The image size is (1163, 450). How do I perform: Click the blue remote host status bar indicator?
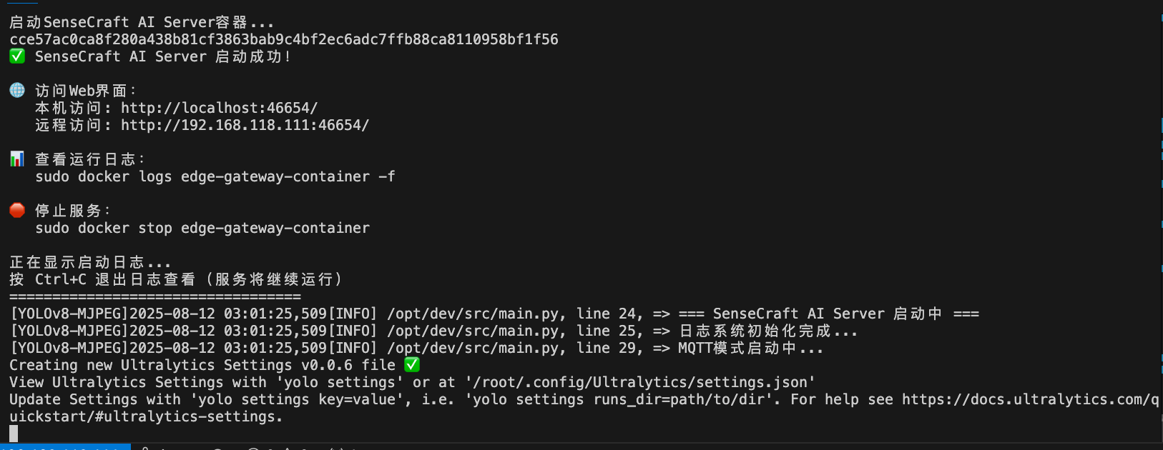(x=65, y=447)
